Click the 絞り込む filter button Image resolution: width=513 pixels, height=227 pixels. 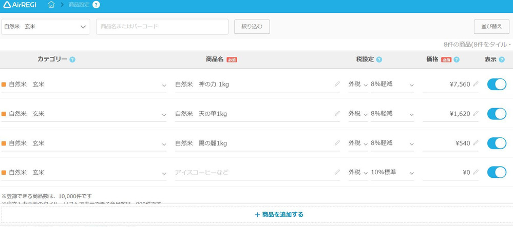252,27
